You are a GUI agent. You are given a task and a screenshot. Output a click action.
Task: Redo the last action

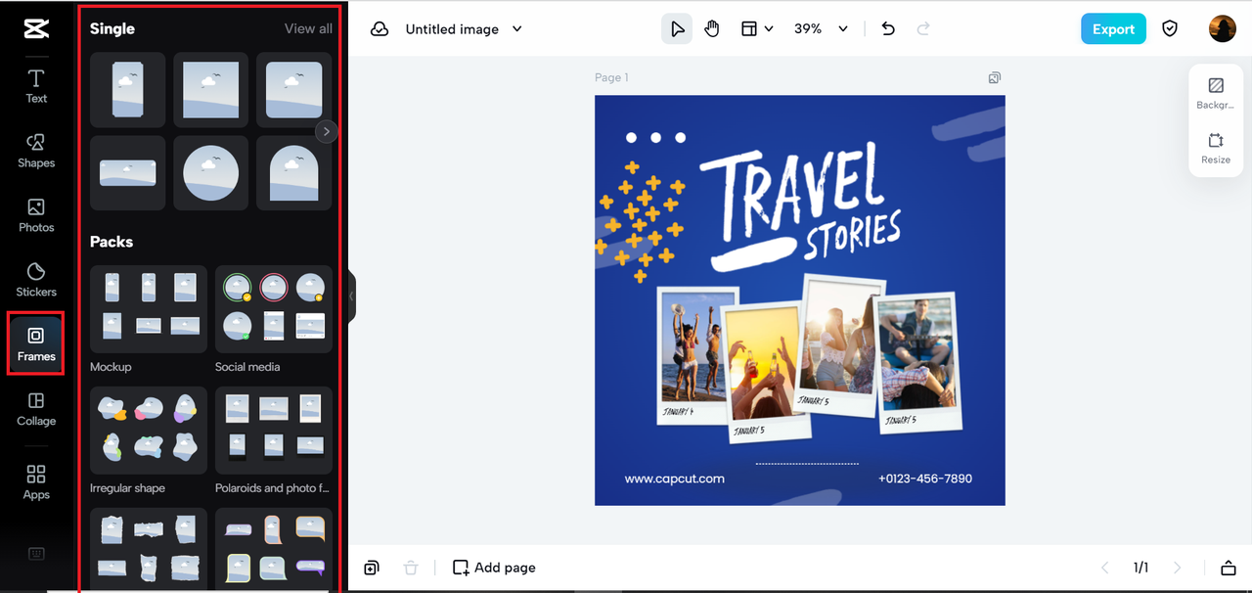(923, 29)
